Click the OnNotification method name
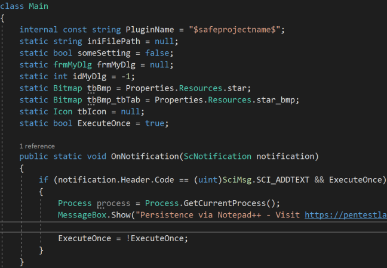 pos(145,157)
